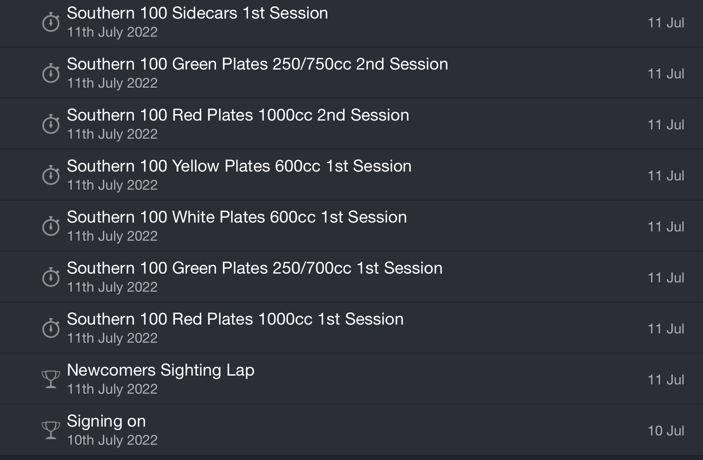Open Southern 100 Red Plates 1000cc 1st Session
703x460 pixels.
(x=351, y=328)
